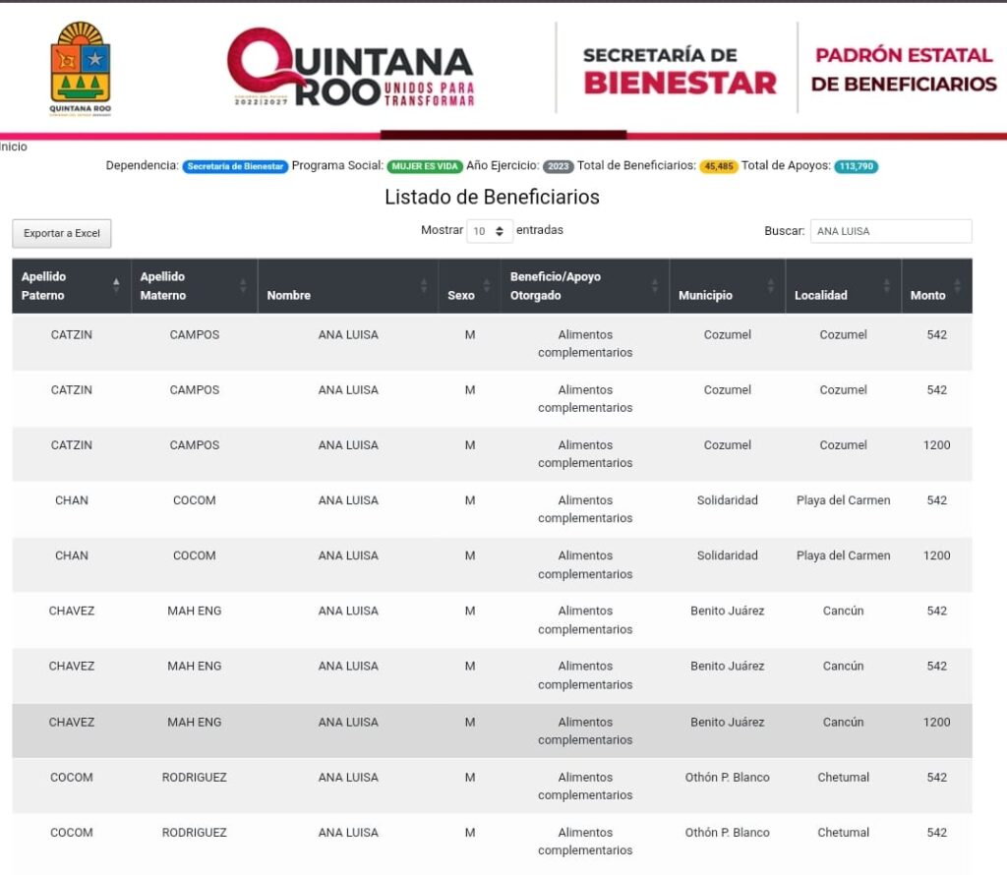Click the Secretaría de Bienestar blue badge
This screenshot has height=875, width=1007.
point(235,167)
